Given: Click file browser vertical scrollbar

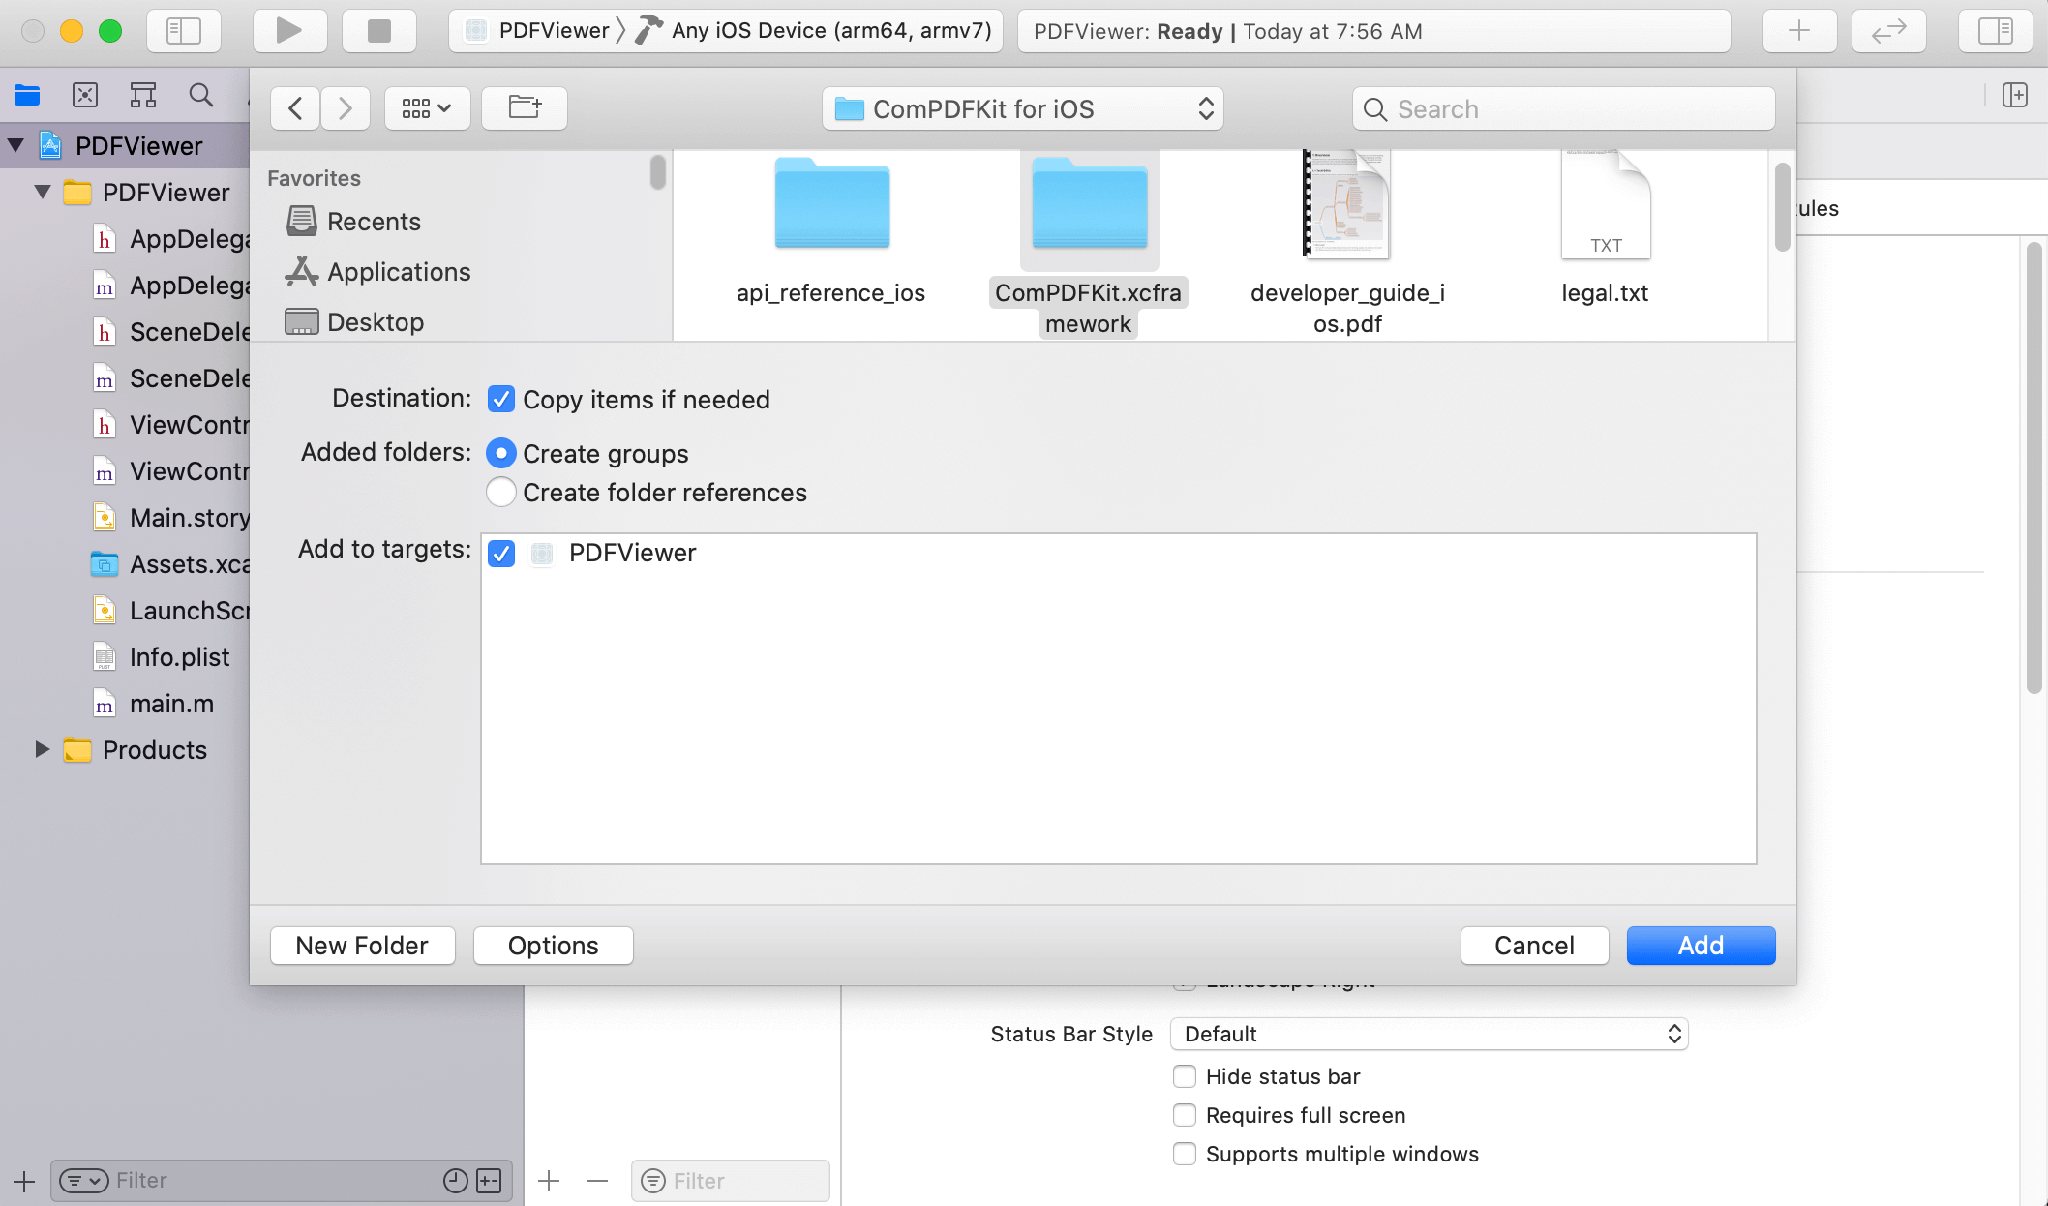Looking at the screenshot, I should click(1782, 207).
